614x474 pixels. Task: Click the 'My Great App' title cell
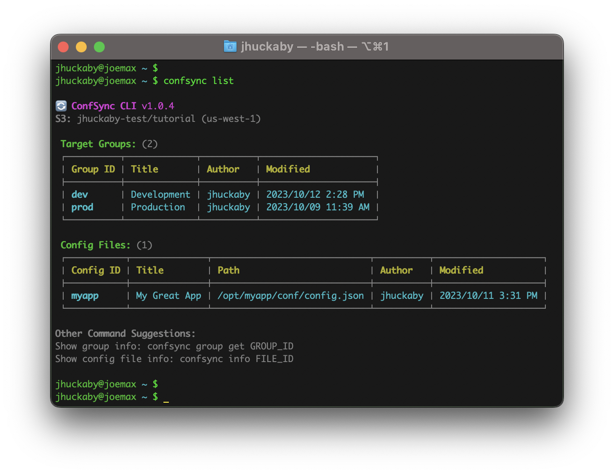coord(169,296)
